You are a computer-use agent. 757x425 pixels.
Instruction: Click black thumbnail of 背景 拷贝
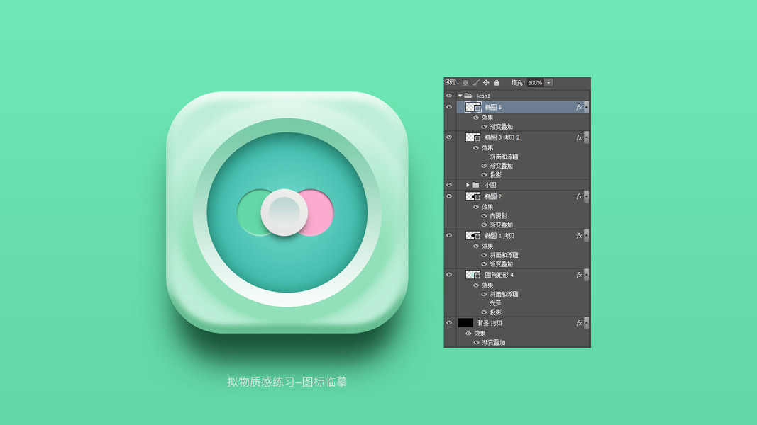click(465, 323)
